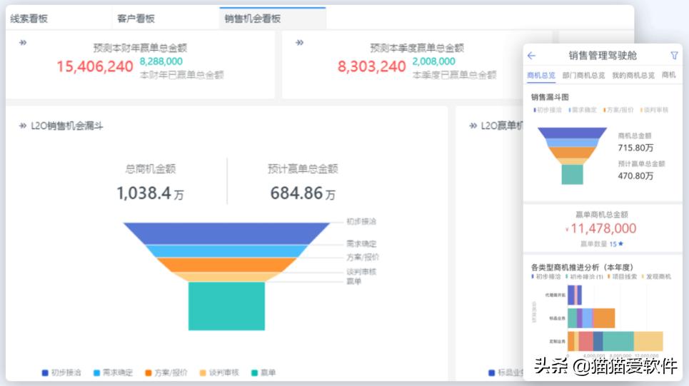Click the 销售管理驾驶舱 title
The height and width of the screenshot is (386, 689).
[603, 56]
